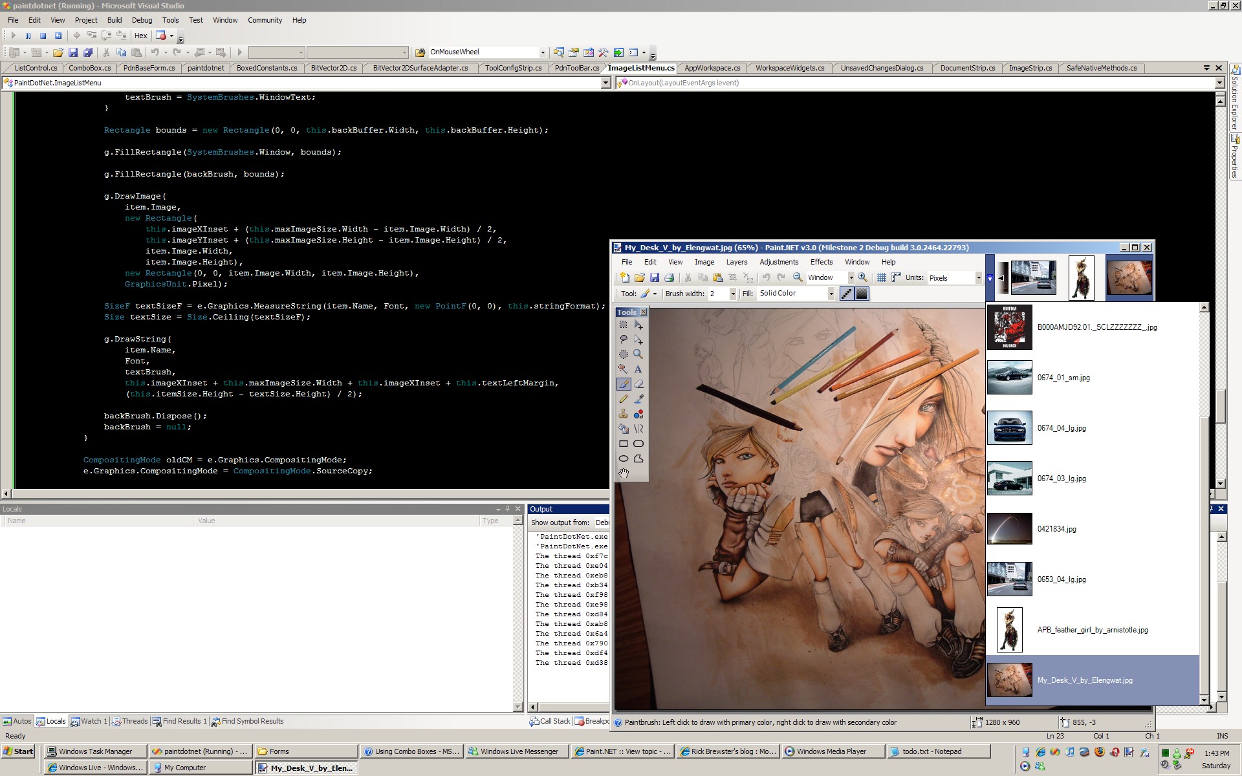Screen dimensions: 1242x776
Task: Click the street car thumbnail in image strip
Action: [x=1034, y=277]
